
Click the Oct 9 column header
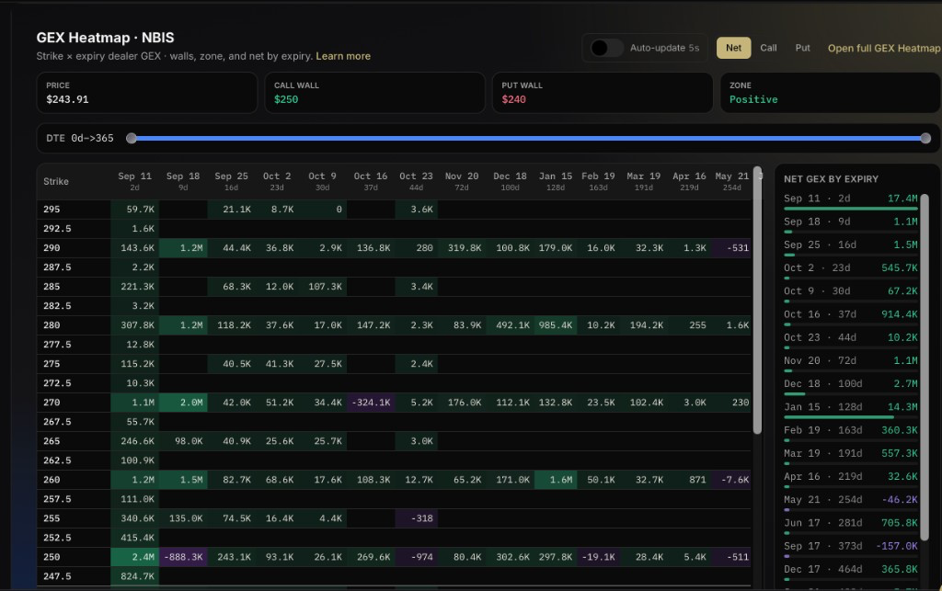coord(322,181)
